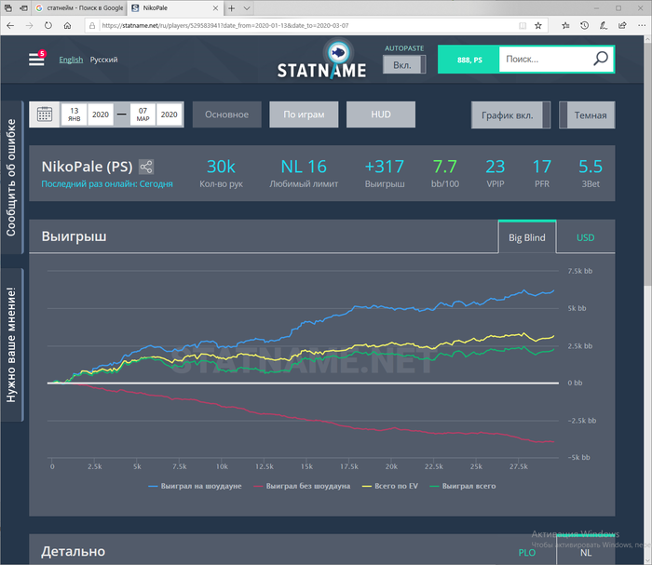Share the NikoPale profile via share icon
Image resolution: width=652 pixels, height=565 pixels.
pos(146,167)
